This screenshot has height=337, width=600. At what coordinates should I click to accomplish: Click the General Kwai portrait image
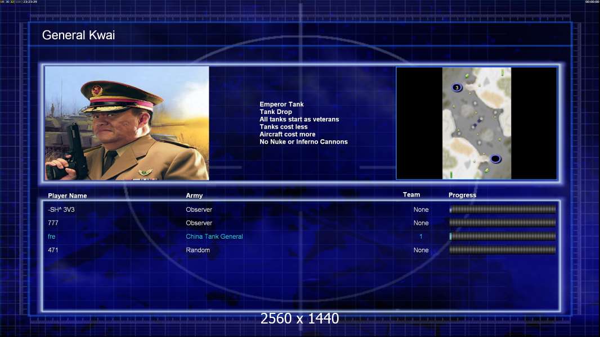click(x=127, y=123)
